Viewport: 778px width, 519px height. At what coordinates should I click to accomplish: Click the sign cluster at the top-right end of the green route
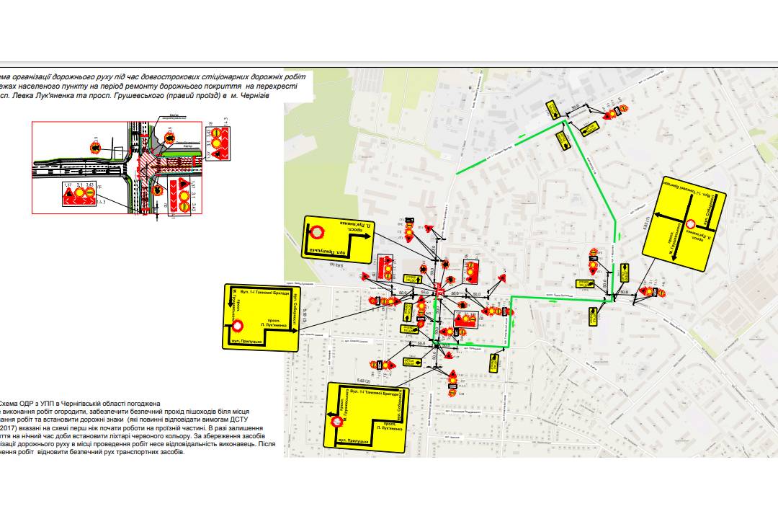(x=615, y=112)
